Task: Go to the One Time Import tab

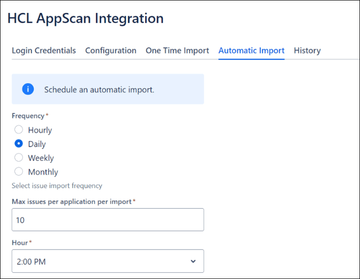Action: pyautogui.click(x=177, y=50)
